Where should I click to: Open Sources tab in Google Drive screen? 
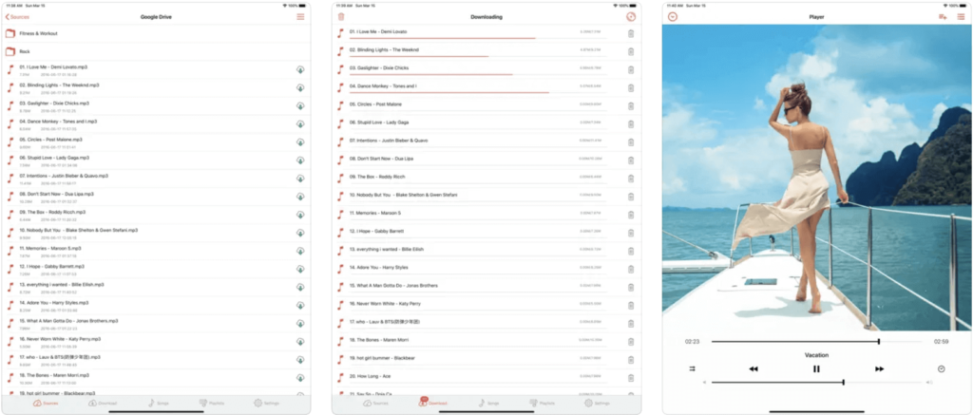[44, 404]
